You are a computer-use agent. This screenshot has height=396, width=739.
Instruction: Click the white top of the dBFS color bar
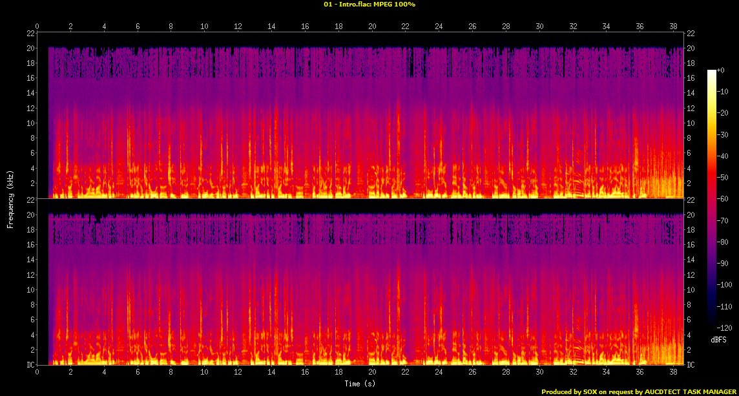[711, 72]
